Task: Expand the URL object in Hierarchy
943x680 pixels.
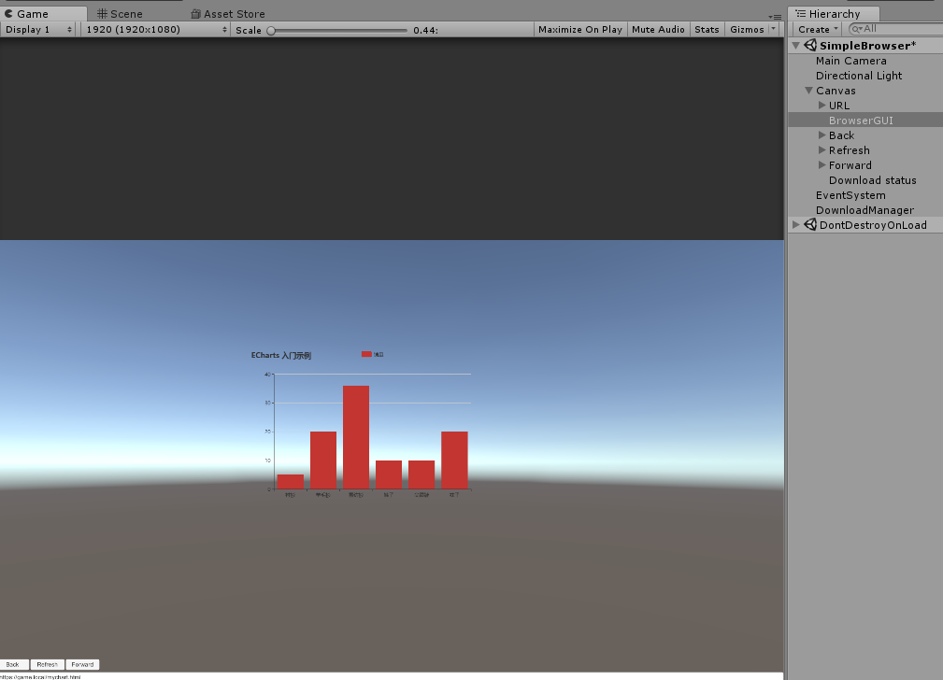Action: tap(822, 105)
